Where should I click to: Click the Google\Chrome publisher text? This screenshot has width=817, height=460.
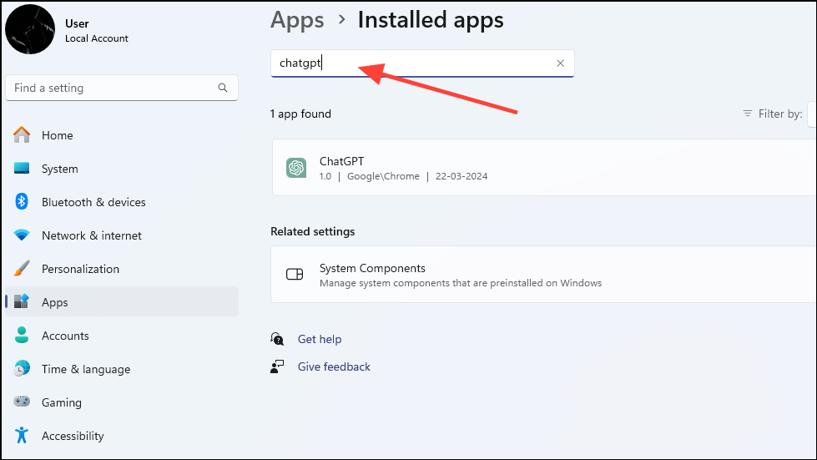pos(383,176)
